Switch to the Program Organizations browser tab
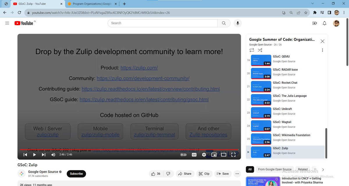 (92, 4)
